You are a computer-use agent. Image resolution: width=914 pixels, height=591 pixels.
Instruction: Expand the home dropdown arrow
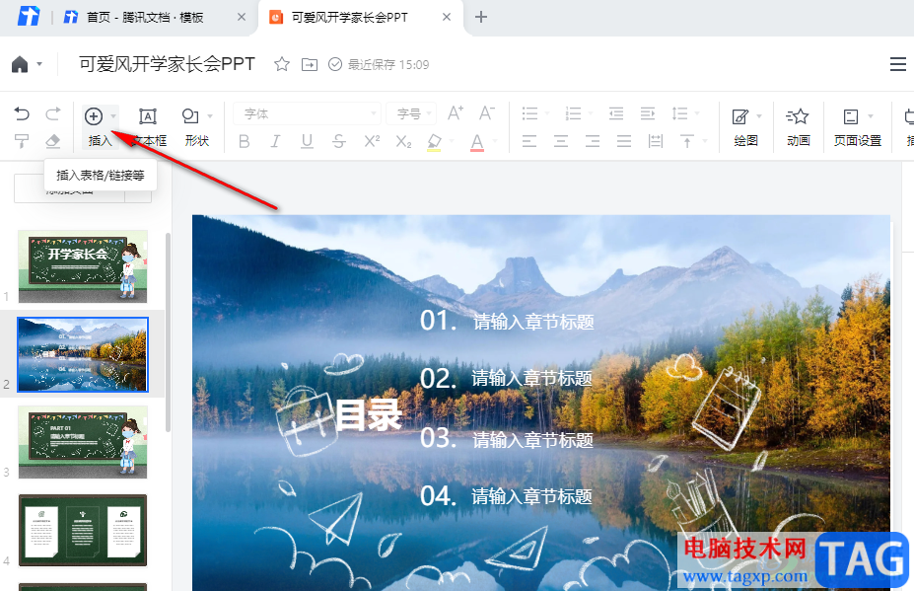coord(39,64)
